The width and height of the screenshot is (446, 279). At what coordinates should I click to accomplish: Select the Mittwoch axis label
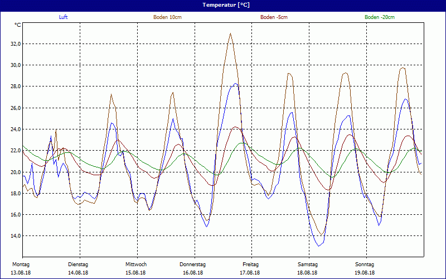pos(136,264)
